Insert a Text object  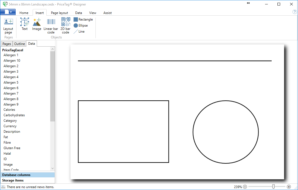coord(24,24)
